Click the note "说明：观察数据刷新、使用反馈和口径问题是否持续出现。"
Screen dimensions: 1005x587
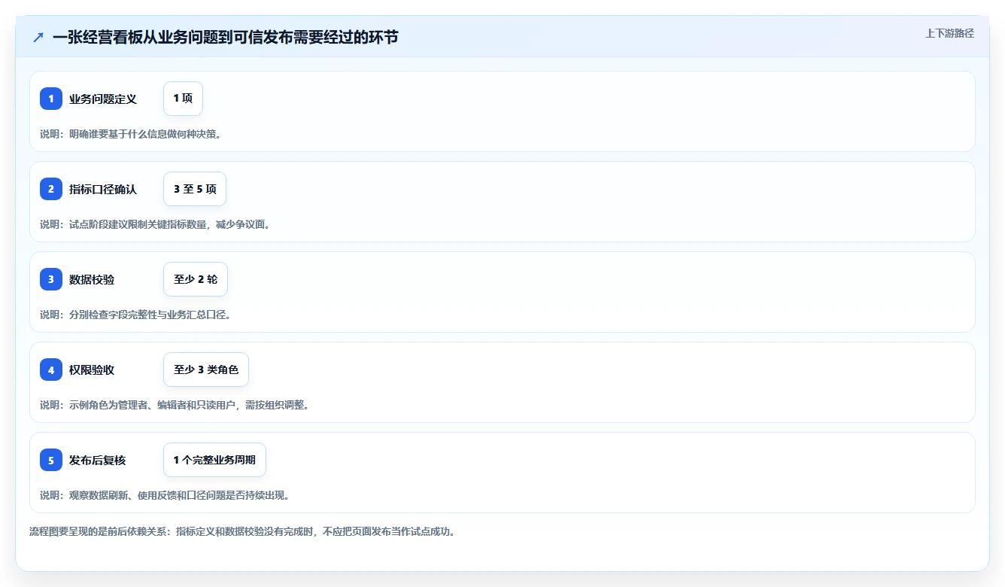[165, 495]
